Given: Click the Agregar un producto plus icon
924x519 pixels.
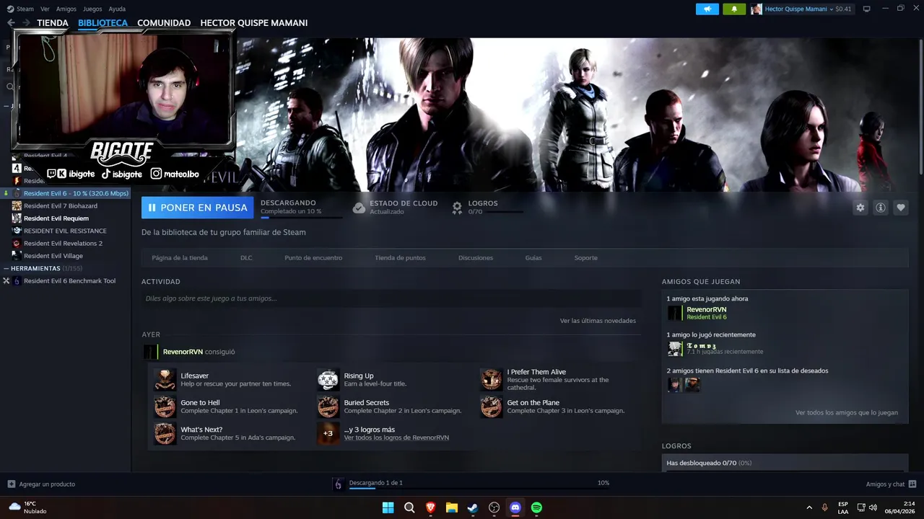Looking at the screenshot, I should pyautogui.click(x=11, y=484).
